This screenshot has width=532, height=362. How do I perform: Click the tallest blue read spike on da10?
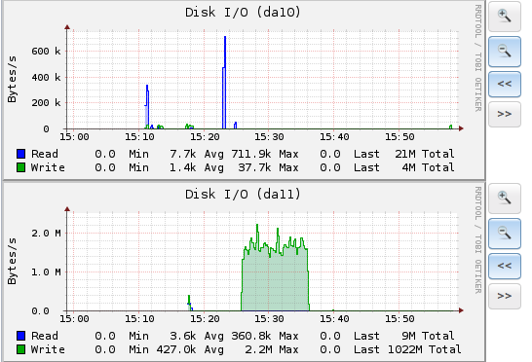[224, 83]
